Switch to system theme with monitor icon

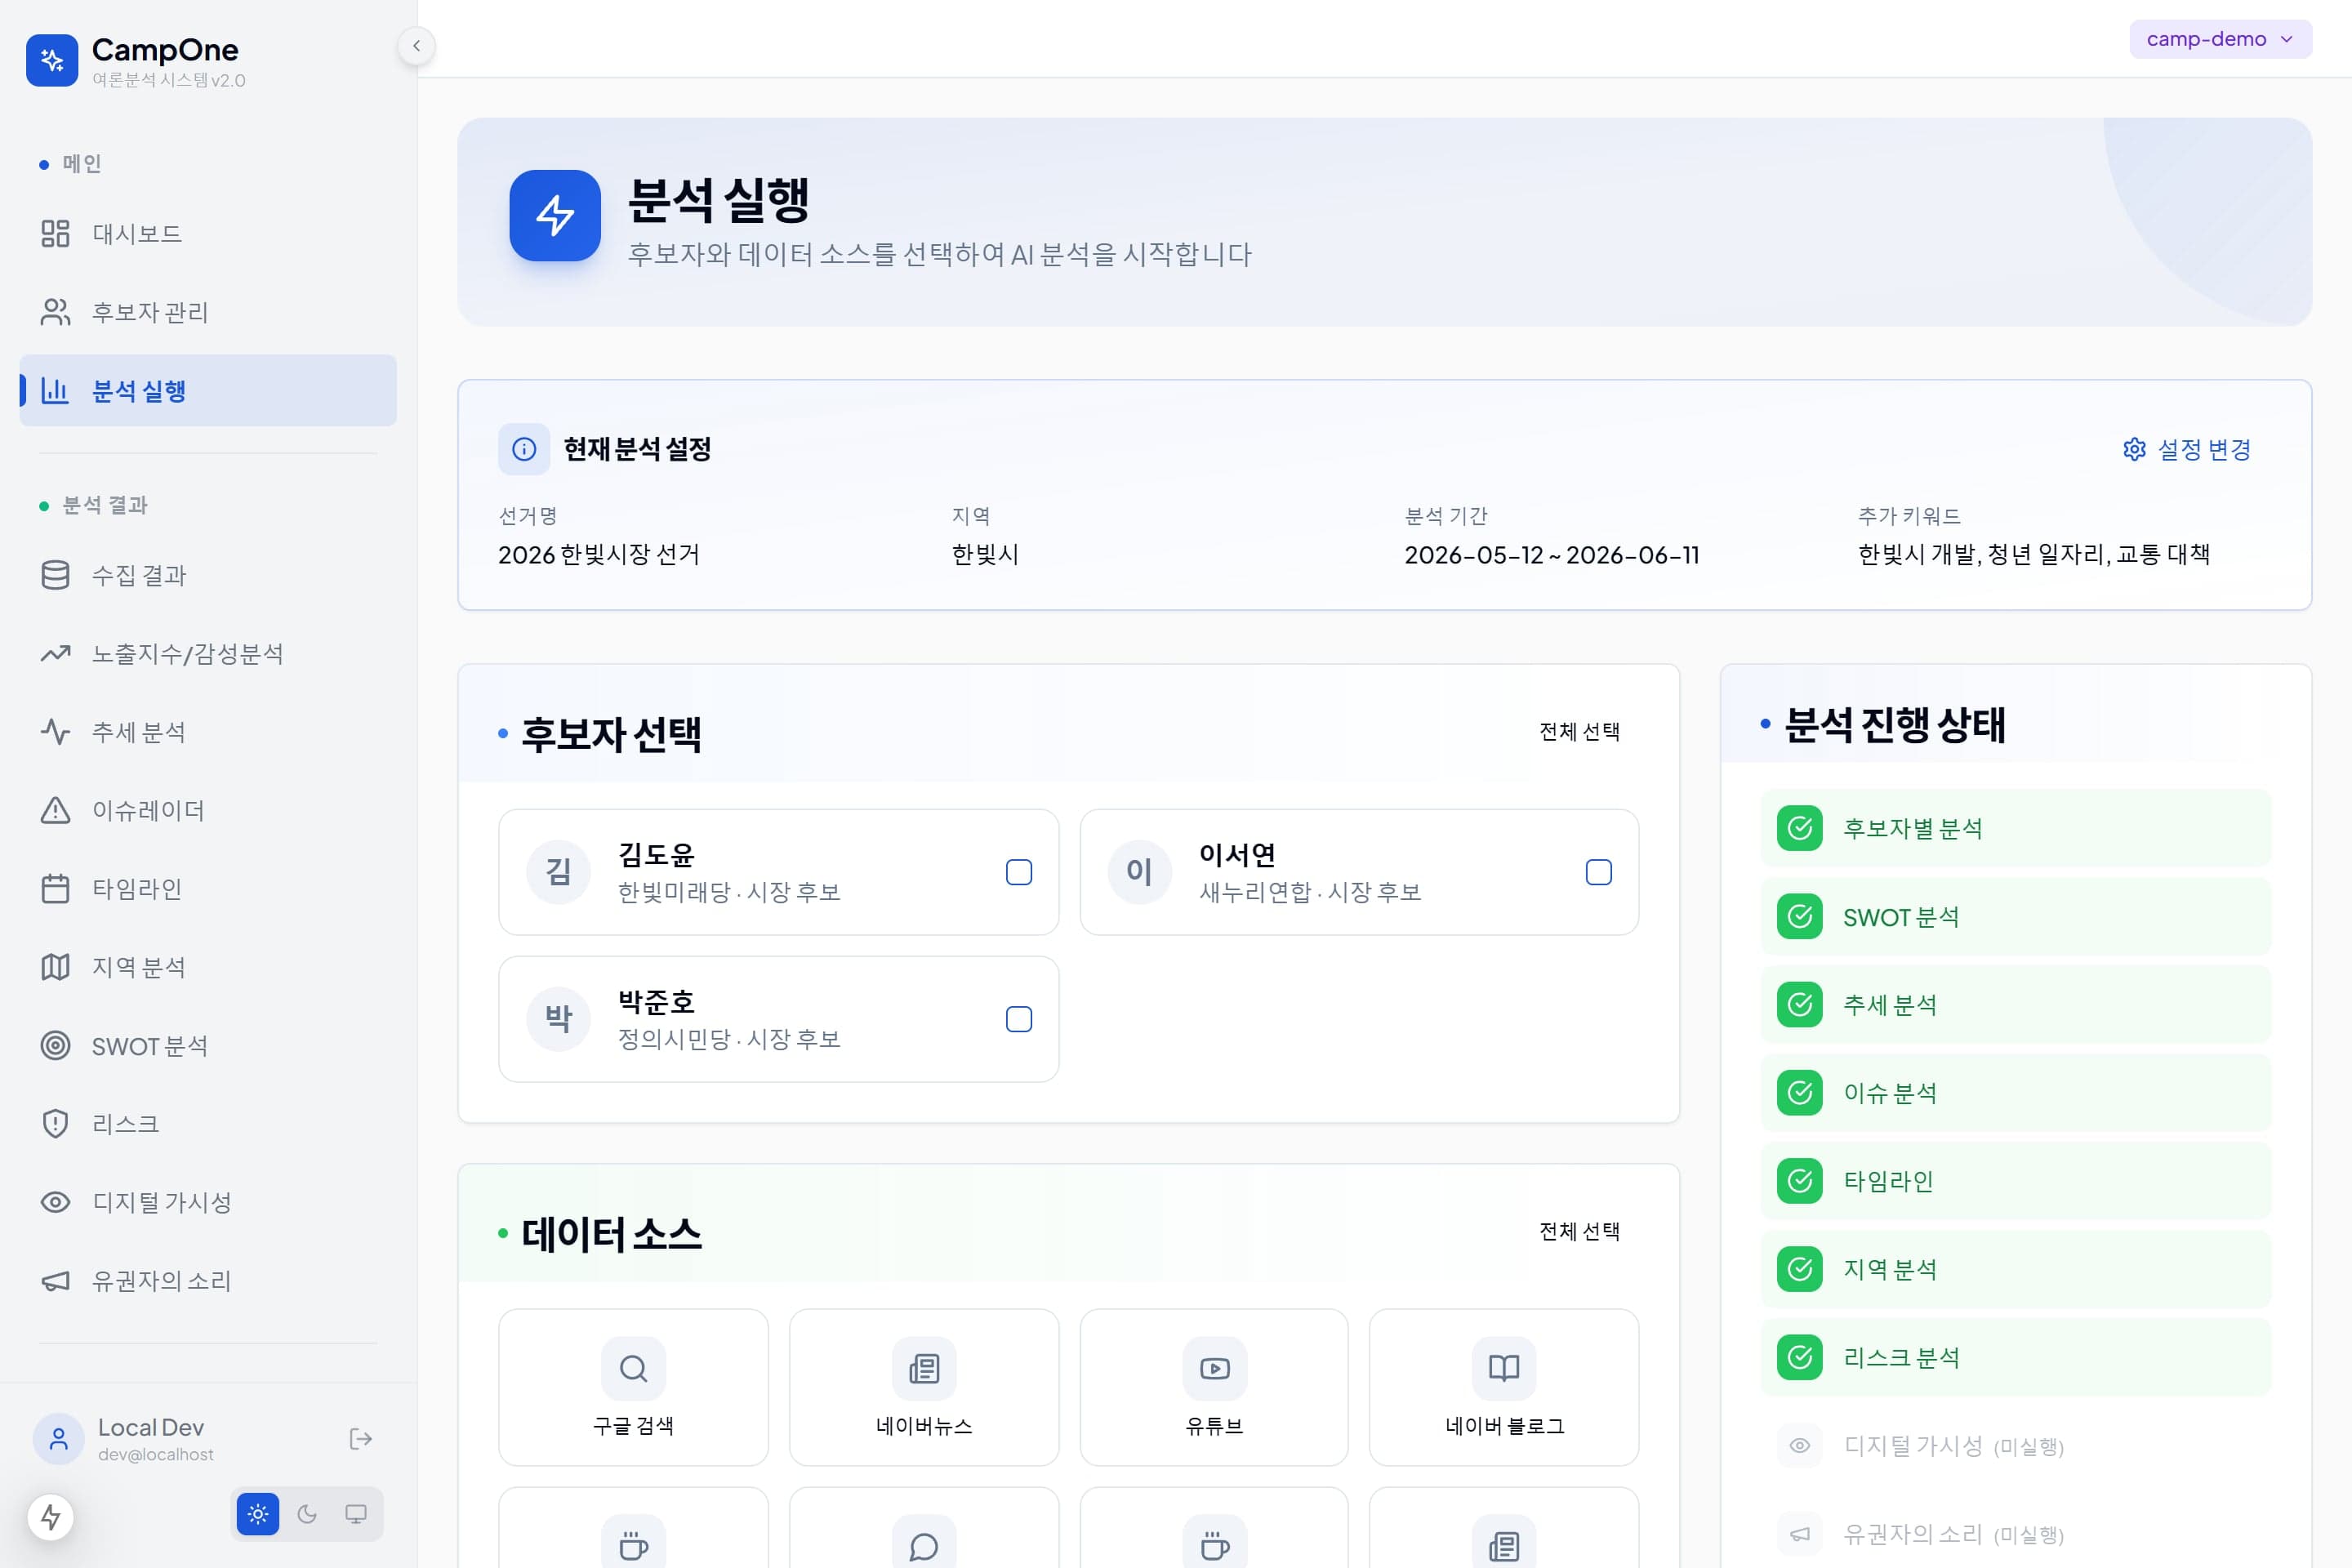(356, 1514)
